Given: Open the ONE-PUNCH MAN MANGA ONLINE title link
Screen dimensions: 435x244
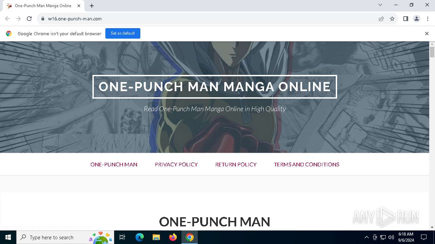Looking at the screenshot, I should (x=215, y=87).
